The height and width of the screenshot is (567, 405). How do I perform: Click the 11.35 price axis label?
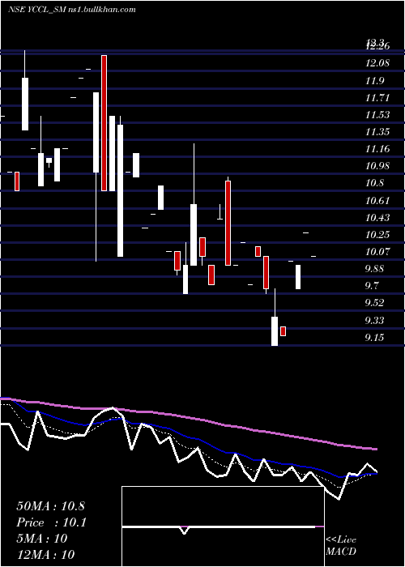click(377, 131)
